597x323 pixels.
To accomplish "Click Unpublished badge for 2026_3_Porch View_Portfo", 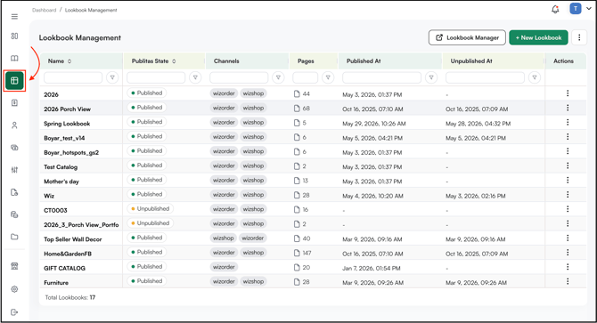I will tap(150, 223).
